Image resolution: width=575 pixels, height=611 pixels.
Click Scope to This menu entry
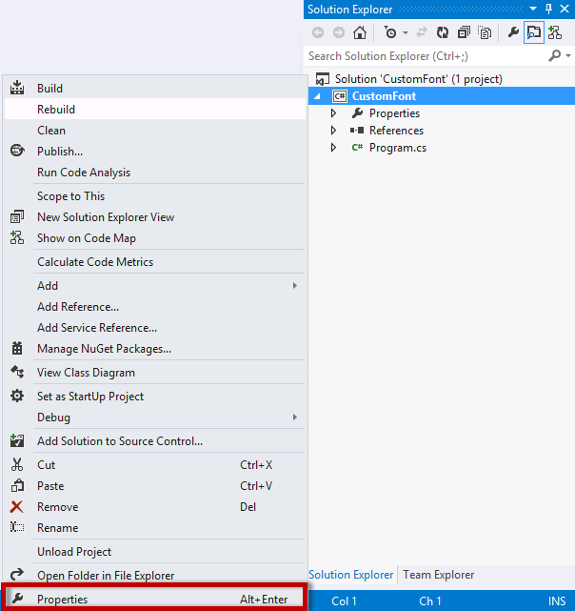pos(155,196)
